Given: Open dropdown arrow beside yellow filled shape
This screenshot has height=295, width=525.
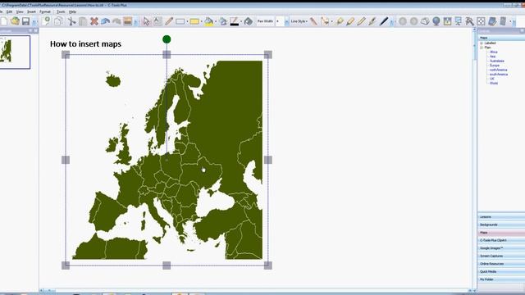Looking at the screenshot, I should [x=201, y=21].
